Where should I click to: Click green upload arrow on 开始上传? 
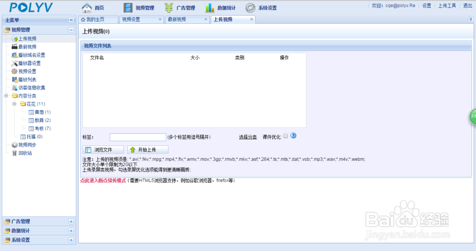[132, 150]
